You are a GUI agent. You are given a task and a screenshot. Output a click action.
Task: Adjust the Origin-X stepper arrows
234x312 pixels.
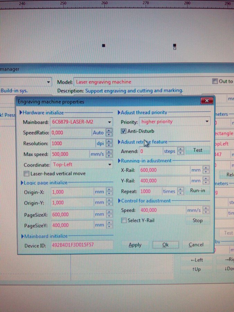pyautogui.click(x=109, y=192)
